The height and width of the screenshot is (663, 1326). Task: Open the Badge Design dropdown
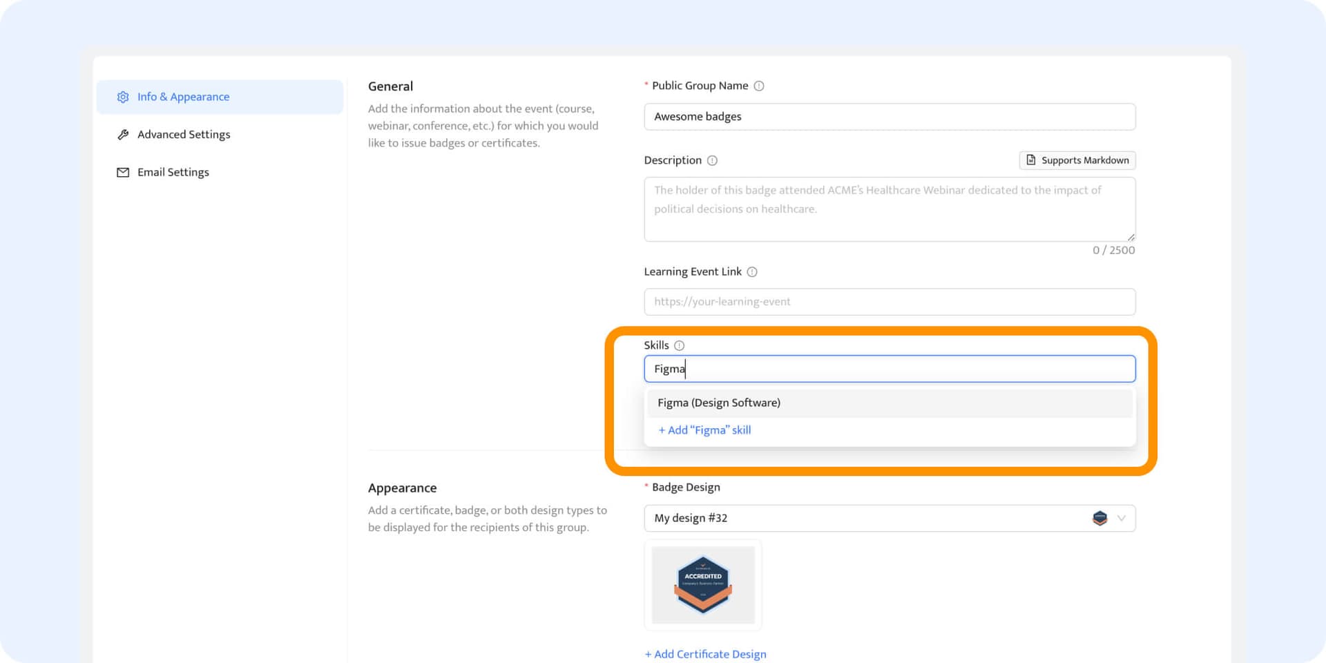(x=890, y=518)
